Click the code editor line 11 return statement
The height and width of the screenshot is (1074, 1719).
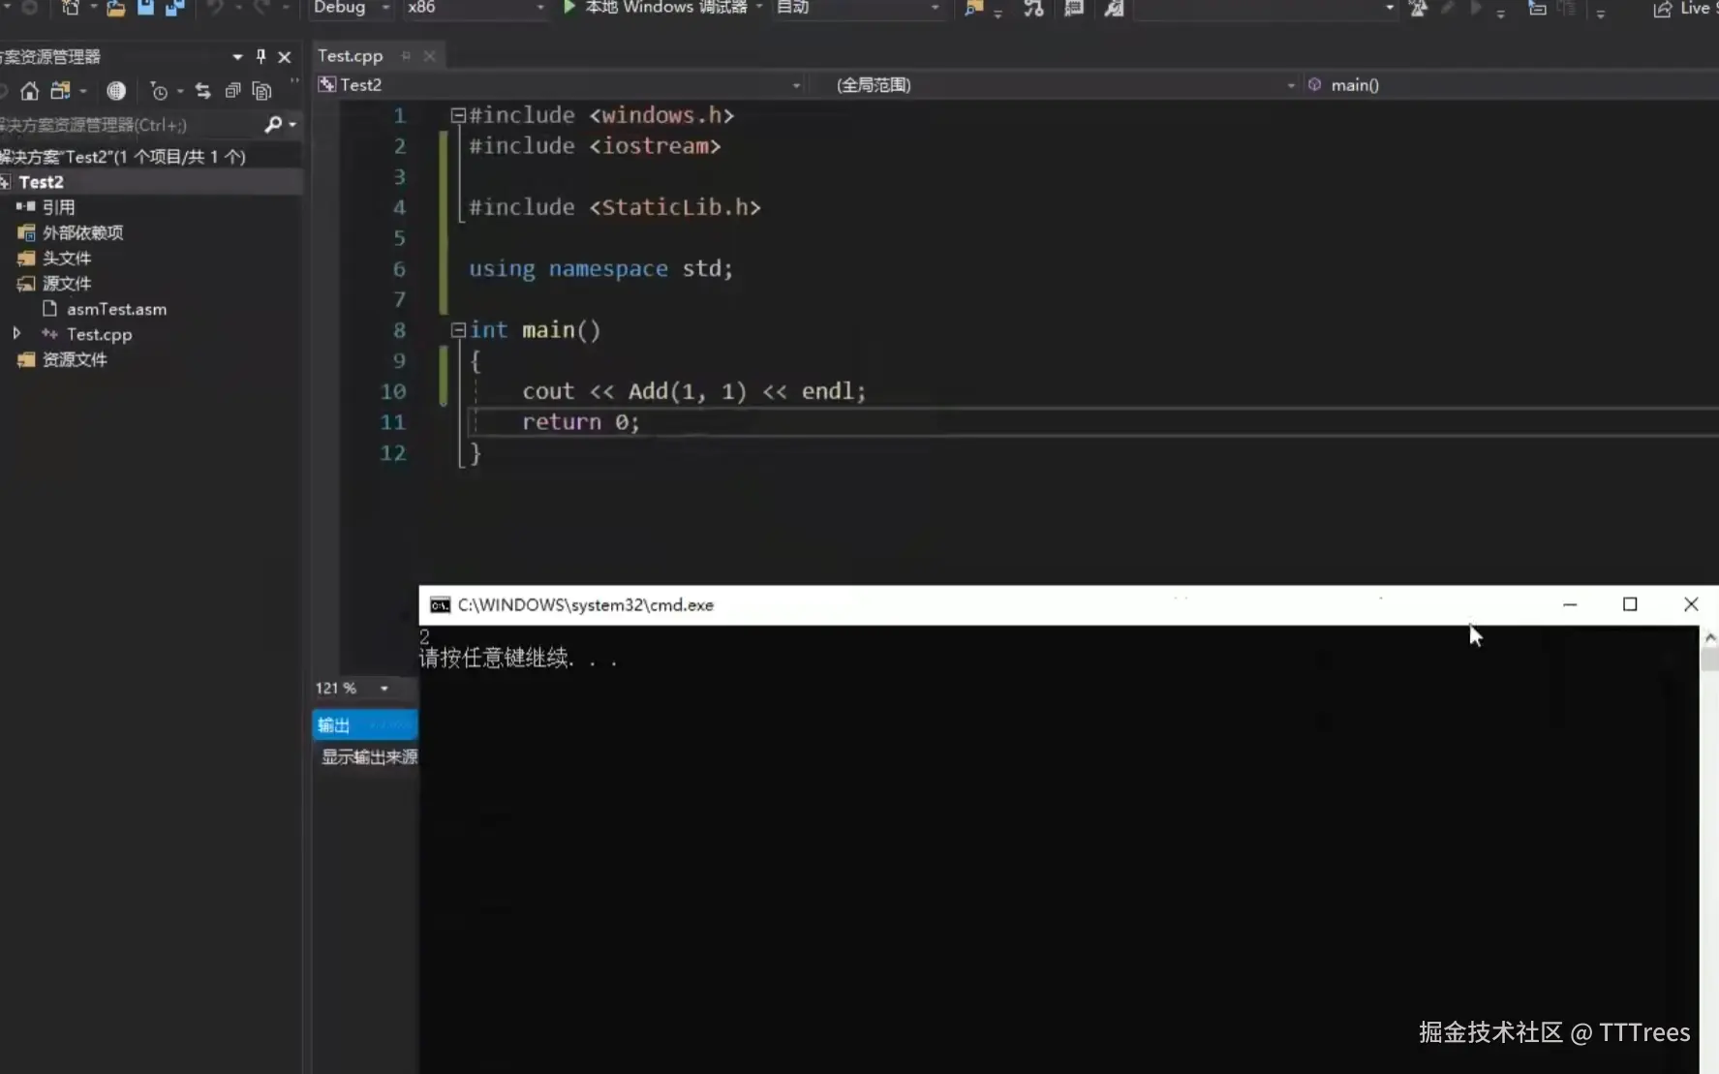coord(580,422)
